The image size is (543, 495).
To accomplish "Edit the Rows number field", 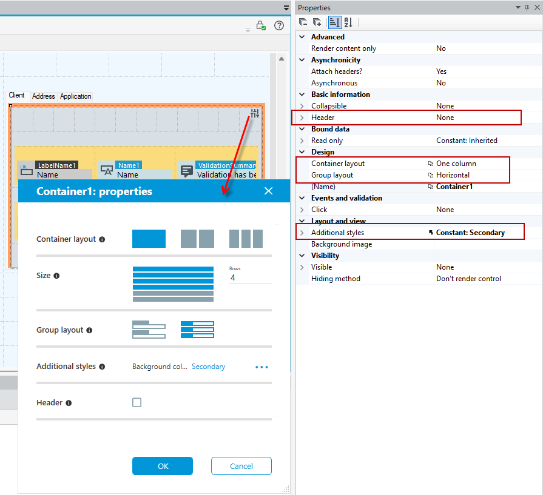I will coord(251,277).
